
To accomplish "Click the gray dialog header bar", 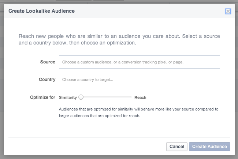I will pos(119,11).
